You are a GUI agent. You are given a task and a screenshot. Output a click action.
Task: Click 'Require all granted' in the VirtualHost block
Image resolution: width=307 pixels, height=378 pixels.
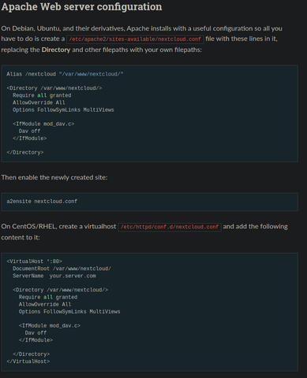point(48,297)
